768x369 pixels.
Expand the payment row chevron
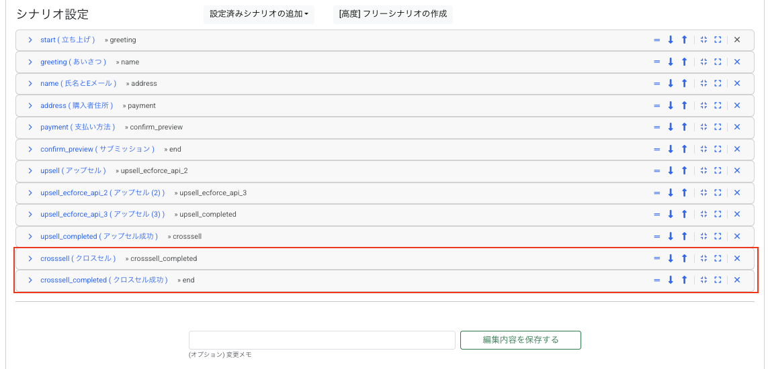click(x=30, y=127)
